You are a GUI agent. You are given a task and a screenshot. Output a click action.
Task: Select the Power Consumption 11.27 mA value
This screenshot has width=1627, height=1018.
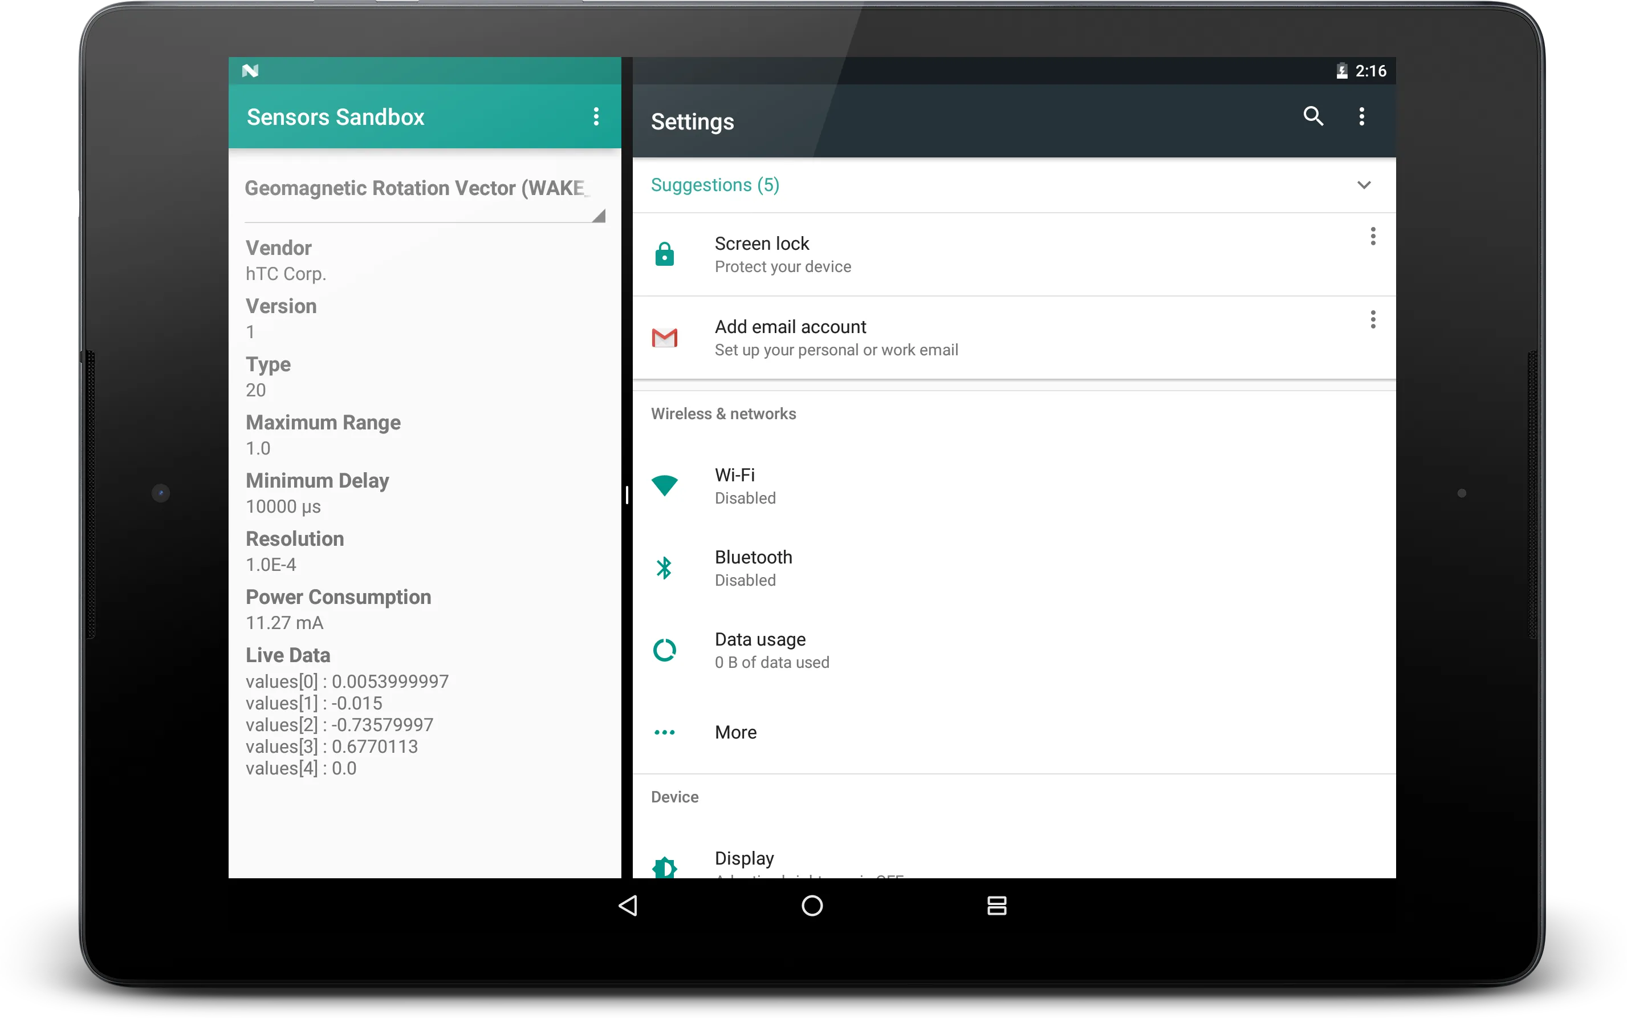coord(284,623)
